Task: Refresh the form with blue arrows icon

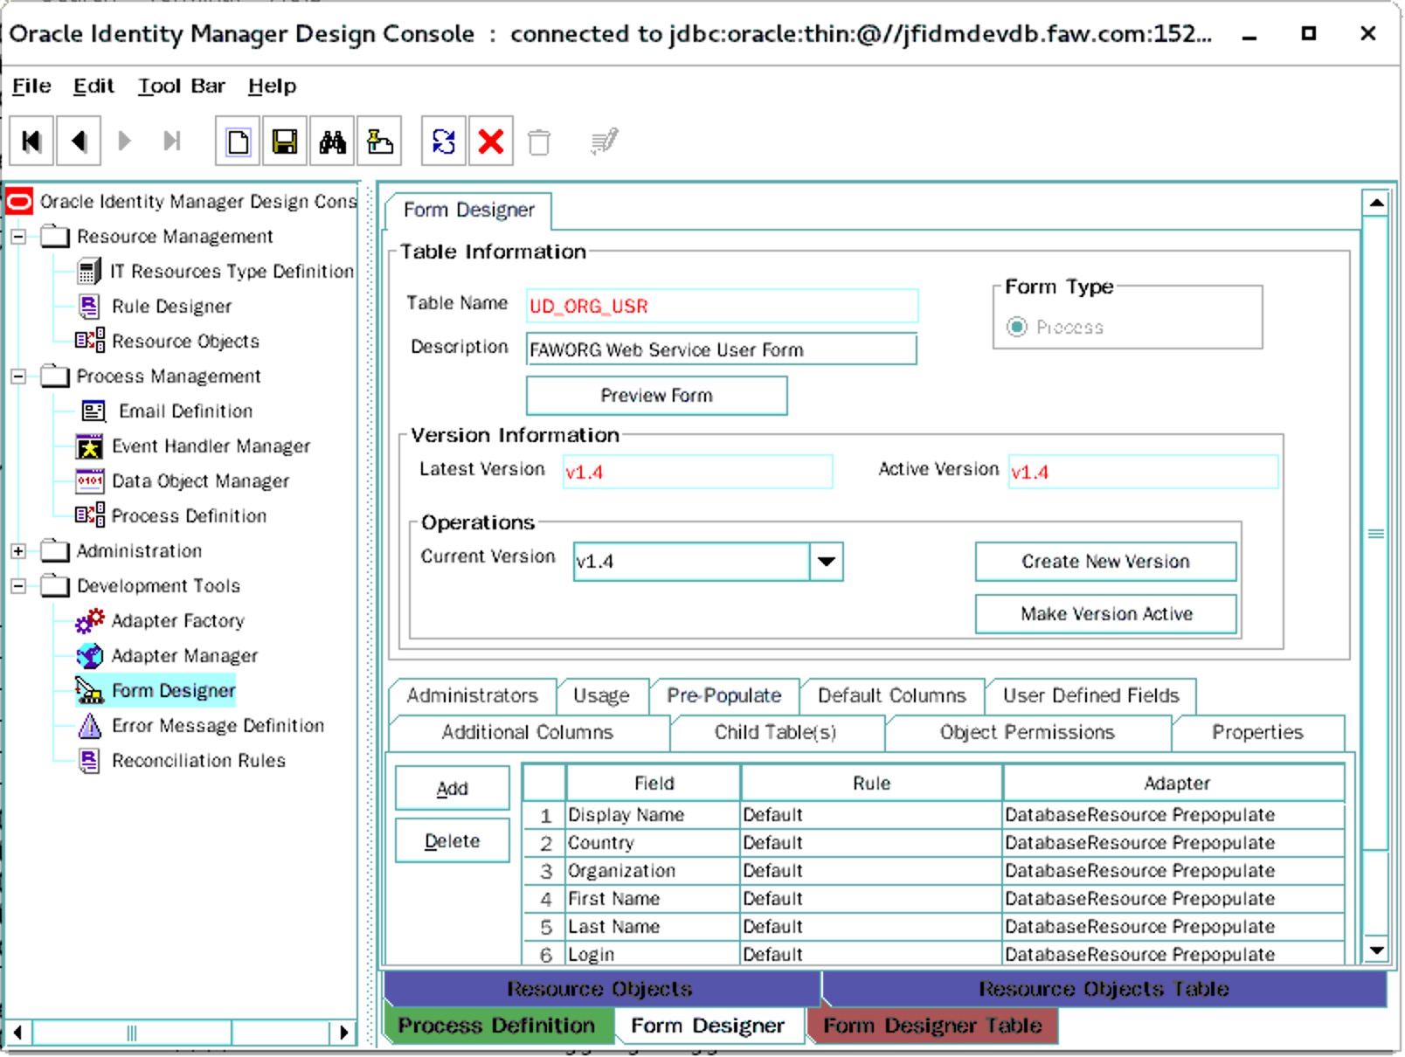Action: pyautogui.click(x=444, y=141)
